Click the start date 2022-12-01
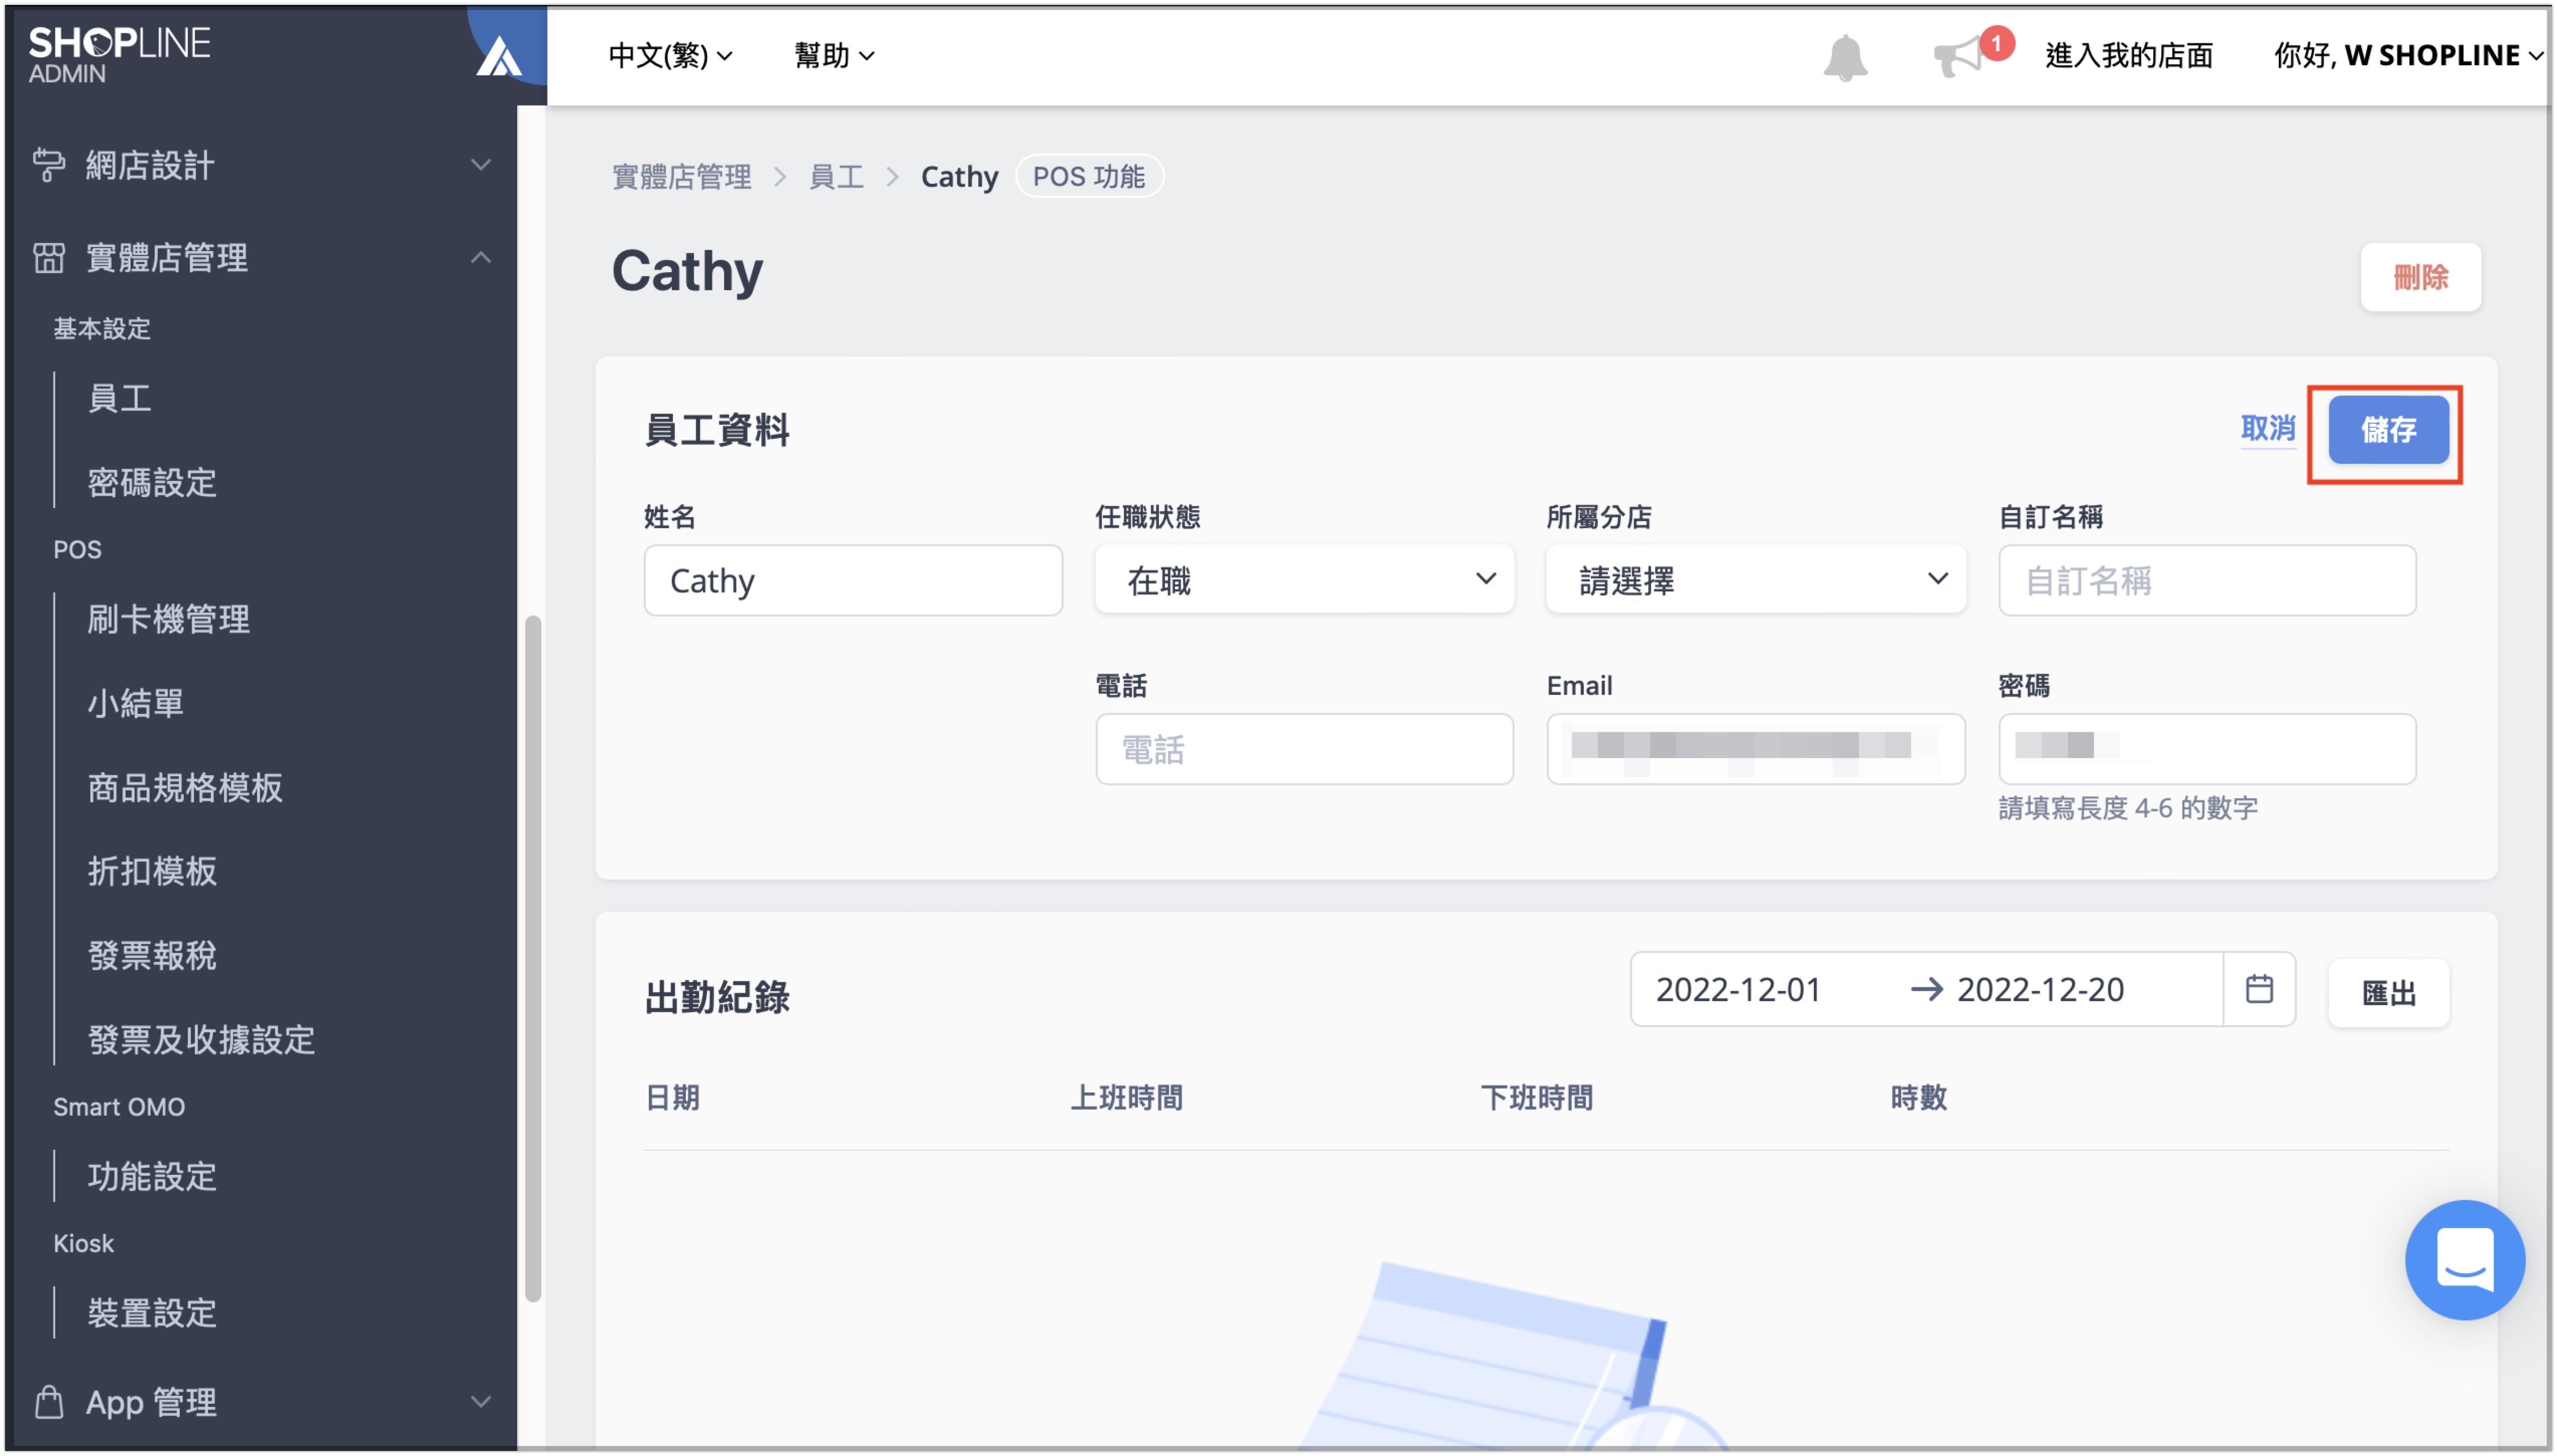The width and height of the screenshot is (2557, 1456). click(x=1737, y=989)
